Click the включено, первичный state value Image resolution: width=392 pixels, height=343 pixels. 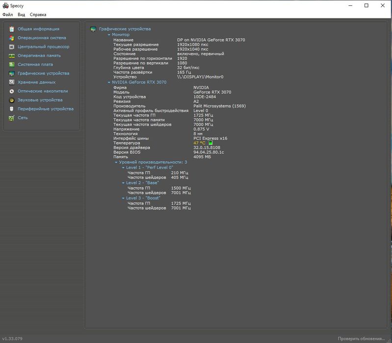pyautogui.click(x=201, y=54)
